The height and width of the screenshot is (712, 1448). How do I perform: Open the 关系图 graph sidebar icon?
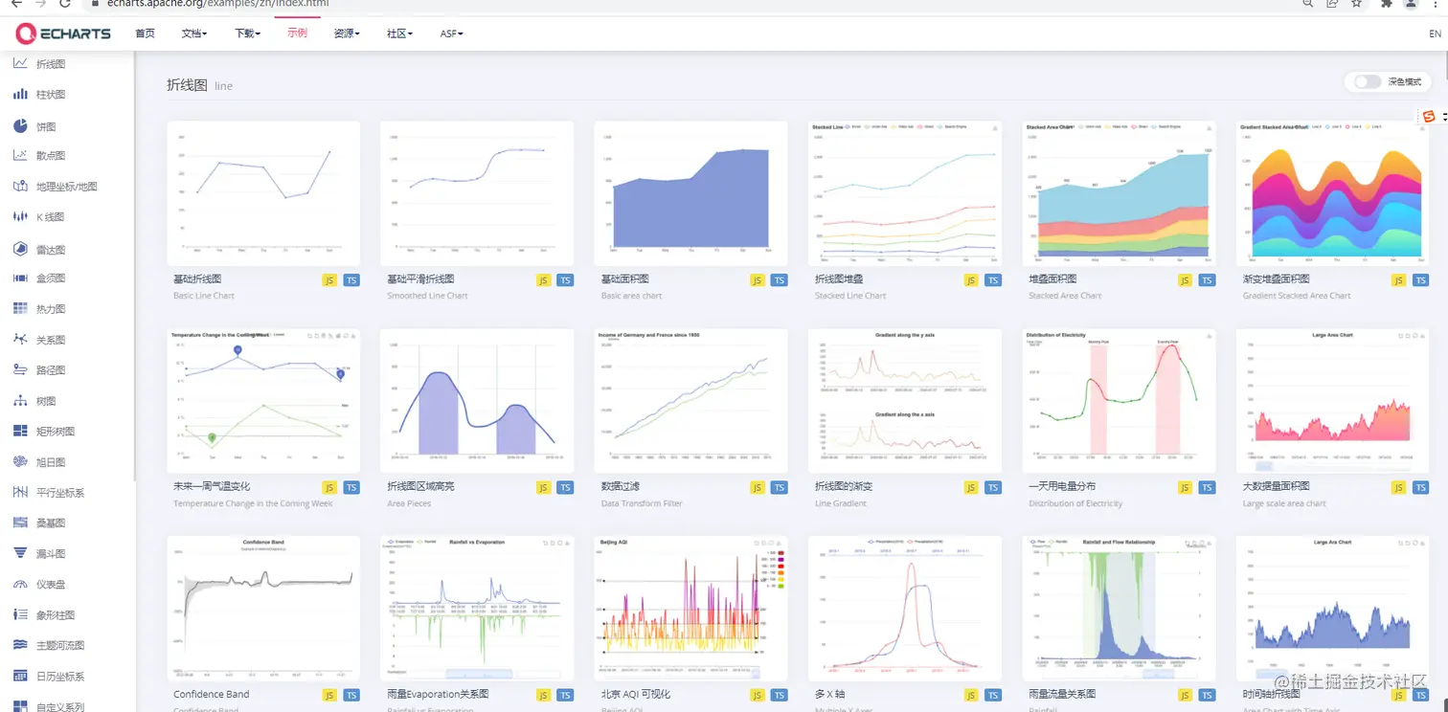pyautogui.click(x=19, y=340)
